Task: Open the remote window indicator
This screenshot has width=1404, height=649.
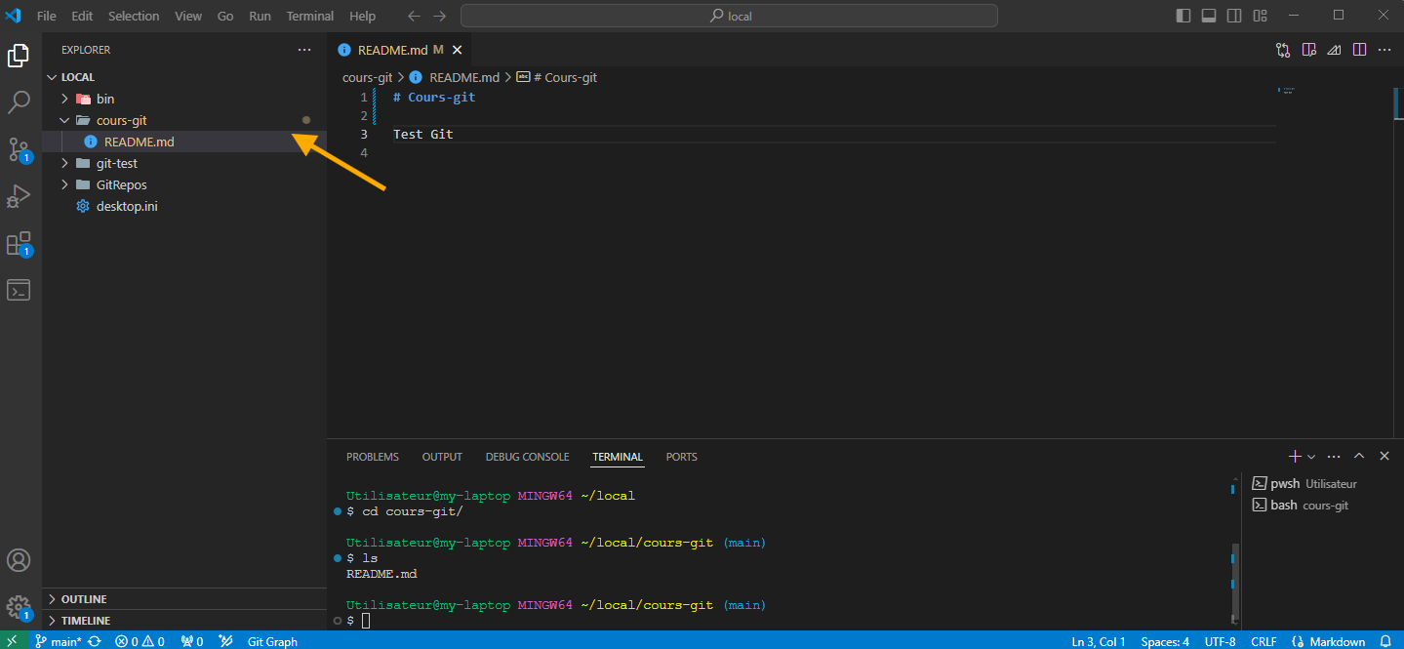Action: coord(14,641)
